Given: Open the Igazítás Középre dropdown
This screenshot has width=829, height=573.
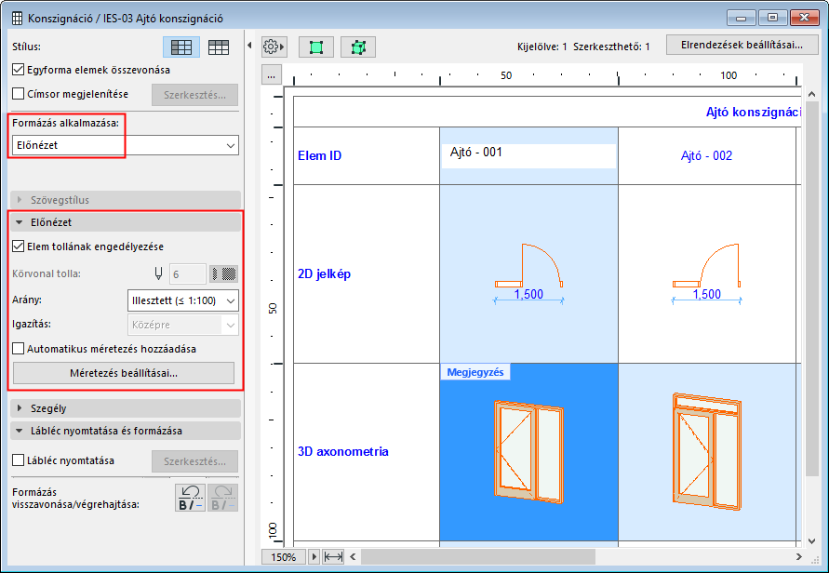Looking at the screenshot, I should coord(183,325).
